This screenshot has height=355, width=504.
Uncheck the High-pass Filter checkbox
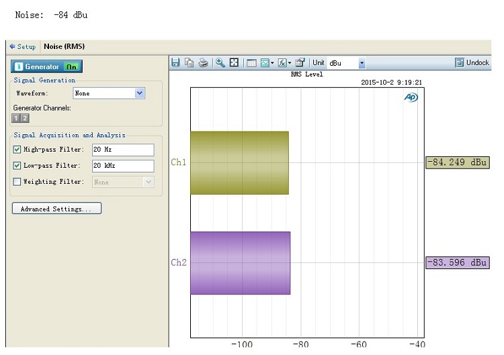click(x=17, y=150)
